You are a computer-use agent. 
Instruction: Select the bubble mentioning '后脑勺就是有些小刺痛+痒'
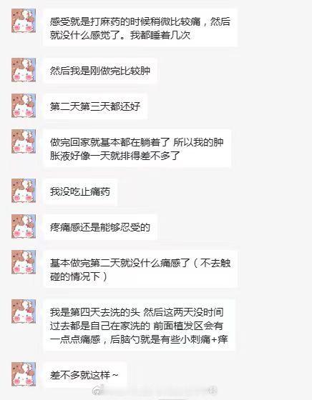139,326
